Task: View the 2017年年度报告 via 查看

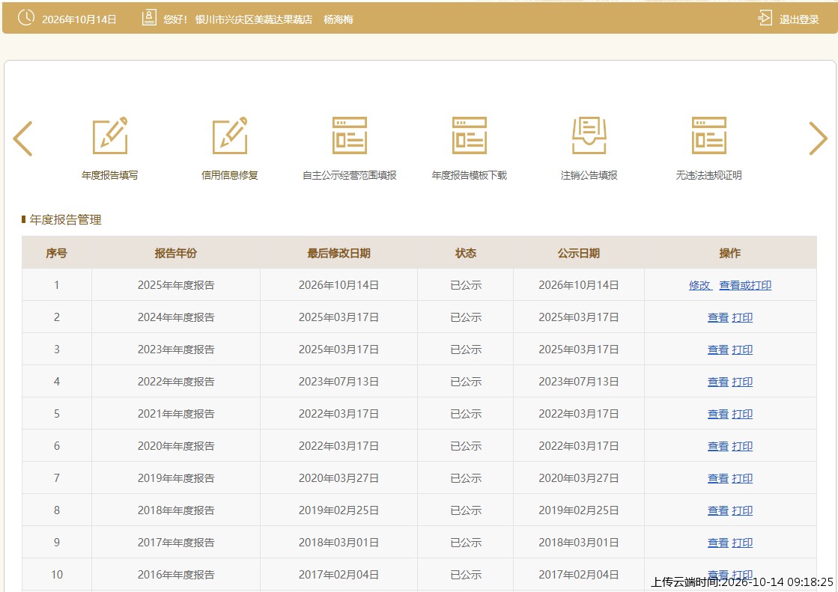Action: coord(717,543)
